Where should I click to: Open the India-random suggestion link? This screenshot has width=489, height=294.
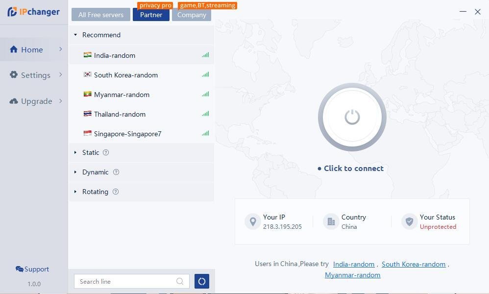point(354,264)
